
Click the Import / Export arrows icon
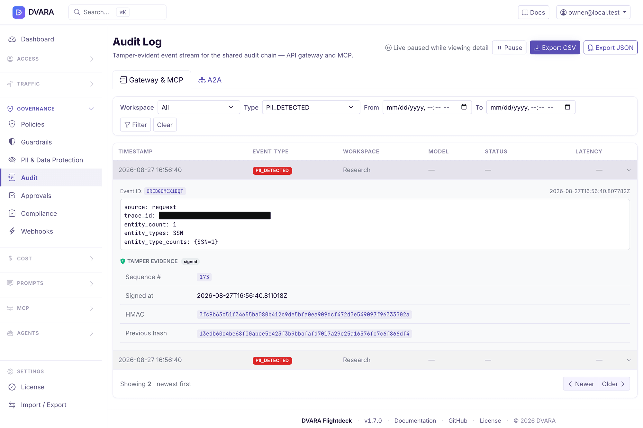(12, 405)
